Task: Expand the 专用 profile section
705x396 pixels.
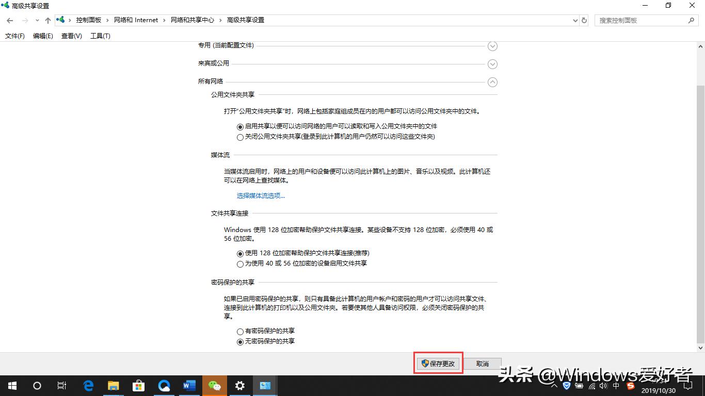Action: [492, 46]
